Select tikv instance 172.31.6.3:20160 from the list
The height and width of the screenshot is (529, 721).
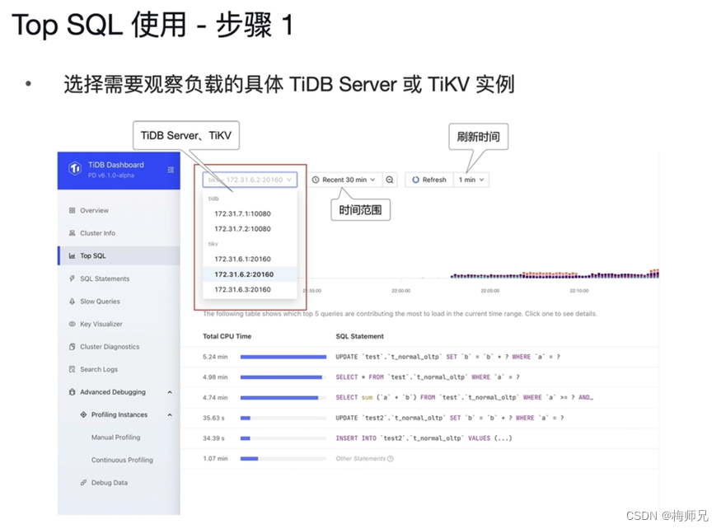pyautogui.click(x=242, y=289)
